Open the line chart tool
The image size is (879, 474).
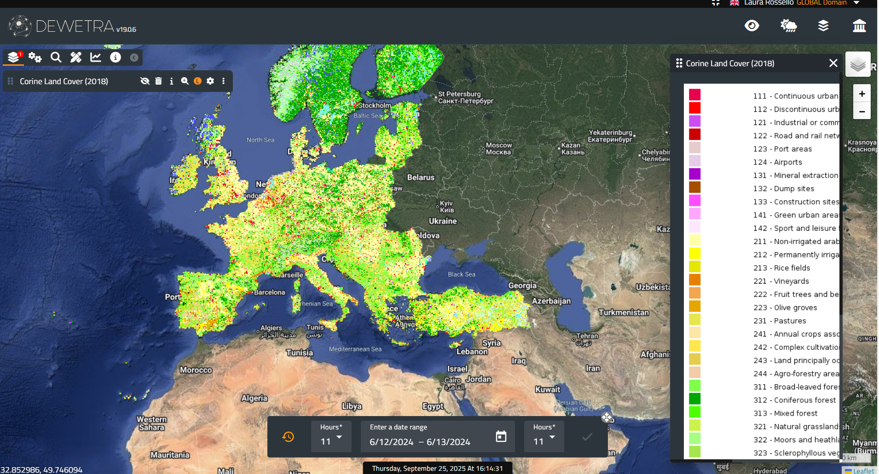(x=96, y=57)
